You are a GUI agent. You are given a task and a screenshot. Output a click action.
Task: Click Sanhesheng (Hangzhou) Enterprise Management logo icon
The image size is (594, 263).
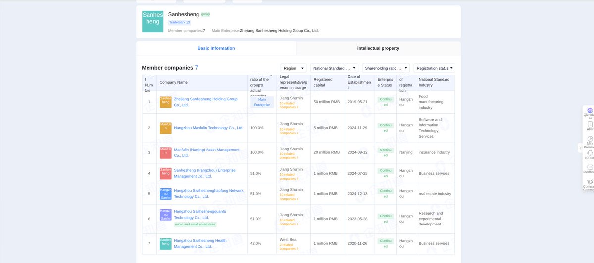tap(166, 173)
